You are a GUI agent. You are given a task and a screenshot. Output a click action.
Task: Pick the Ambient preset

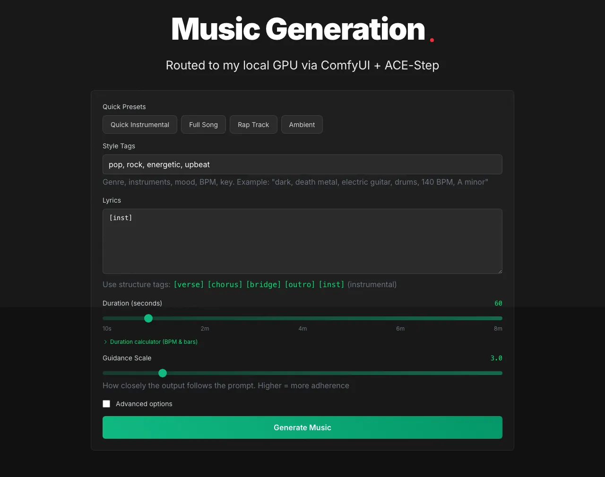click(302, 125)
